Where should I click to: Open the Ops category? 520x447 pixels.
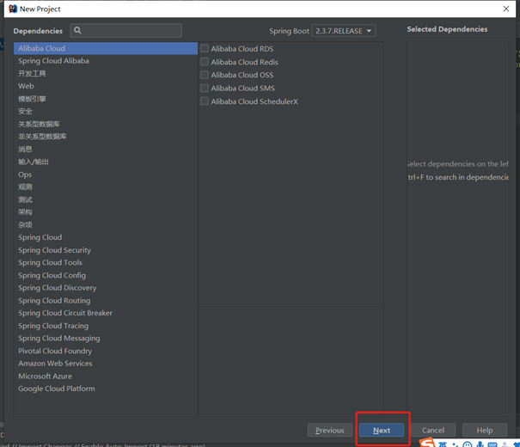(106, 175)
